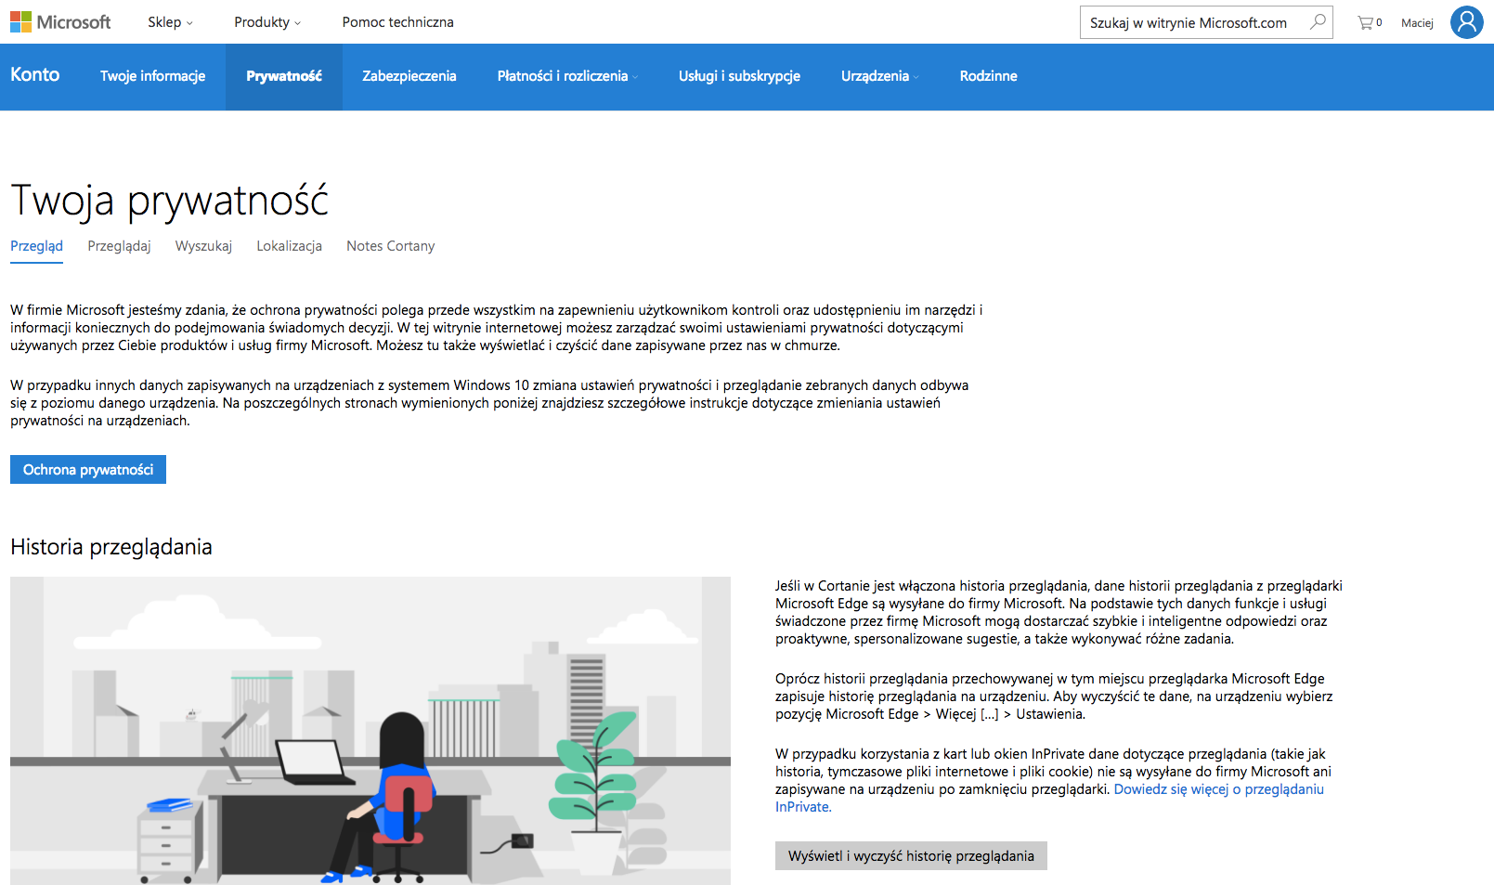Expand the Urządzenia dropdown
1494x885 pixels.
click(879, 76)
